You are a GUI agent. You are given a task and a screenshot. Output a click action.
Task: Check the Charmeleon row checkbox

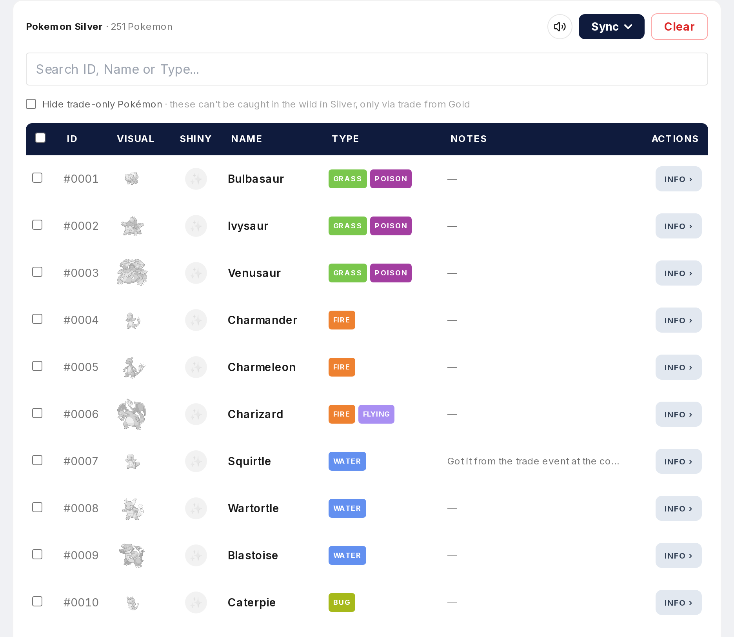pos(37,366)
